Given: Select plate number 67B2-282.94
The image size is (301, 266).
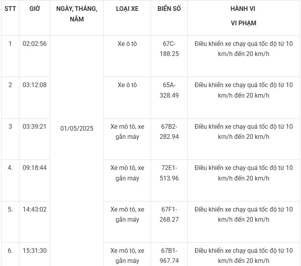Looking at the screenshot, I should (x=169, y=132).
